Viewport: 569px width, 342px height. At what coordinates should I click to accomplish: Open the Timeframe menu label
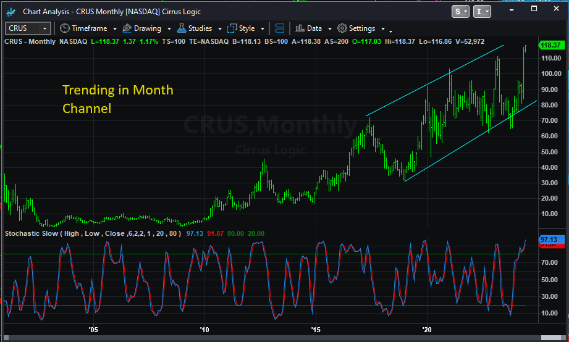point(89,28)
